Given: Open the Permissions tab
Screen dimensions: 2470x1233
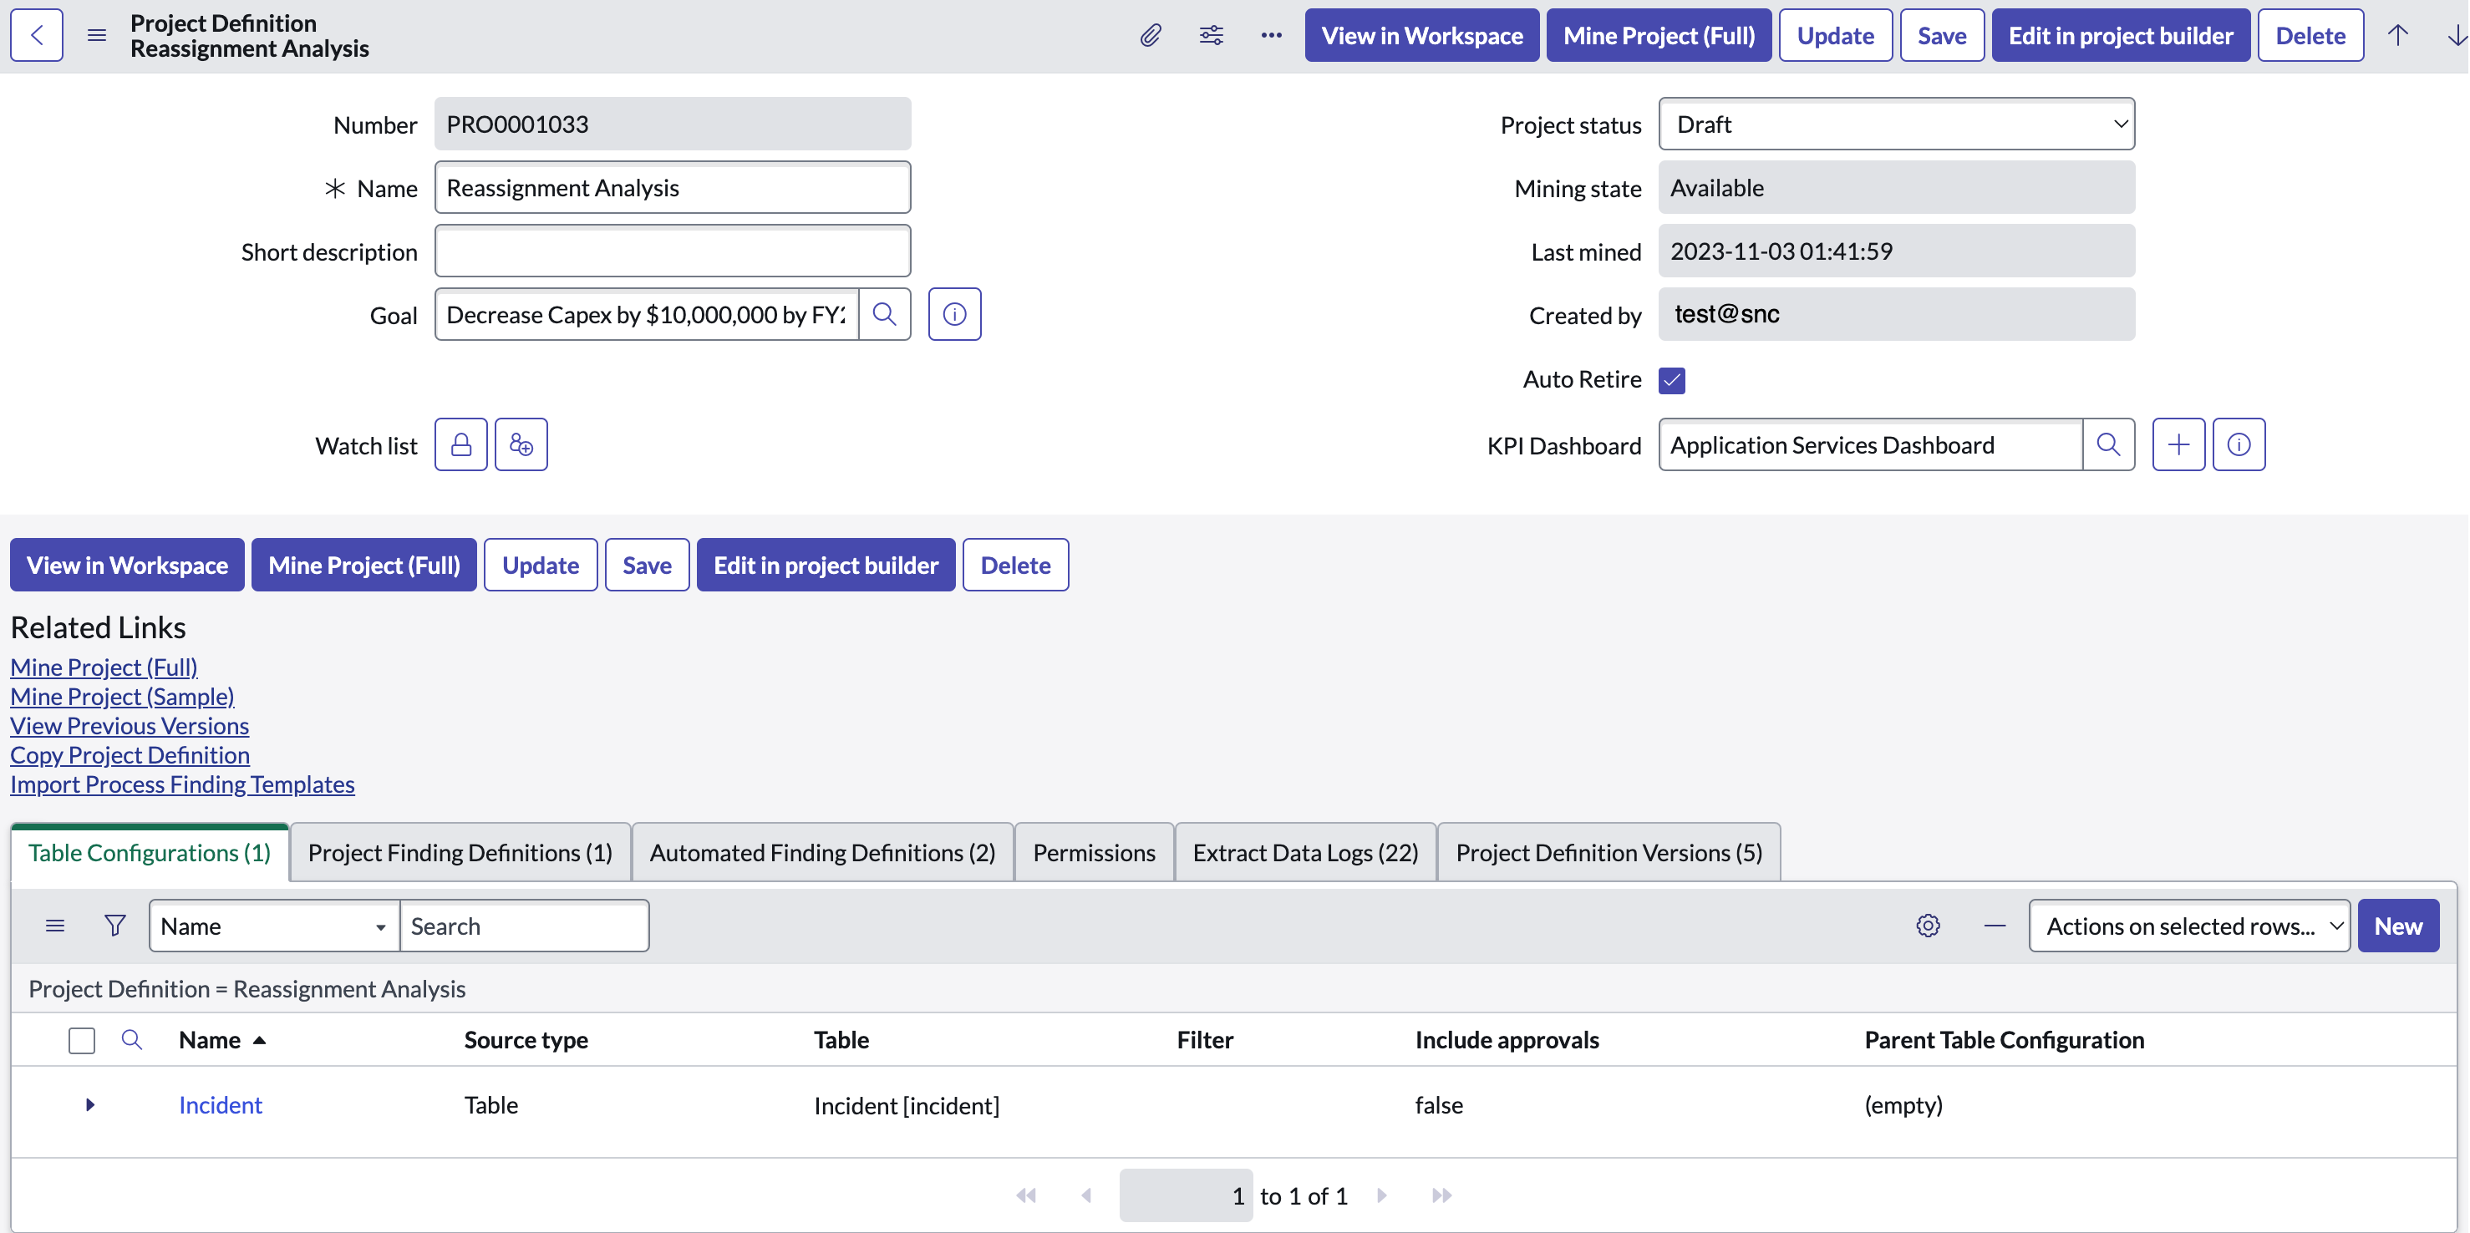Looking at the screenshot, I should [x=1094, y=852].
